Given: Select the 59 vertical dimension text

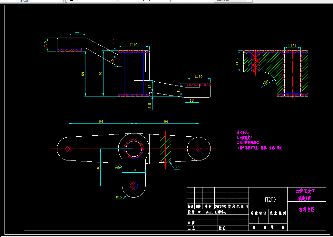Looking at the screenshot, I should (x=101, y=74).
